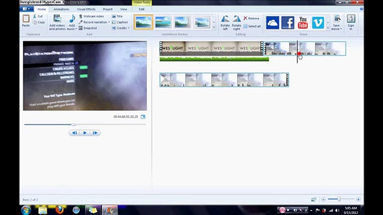This screenshot has height=215, width=383.
Task: Open the Windows Start menu
Action: [x=26, y=210]
